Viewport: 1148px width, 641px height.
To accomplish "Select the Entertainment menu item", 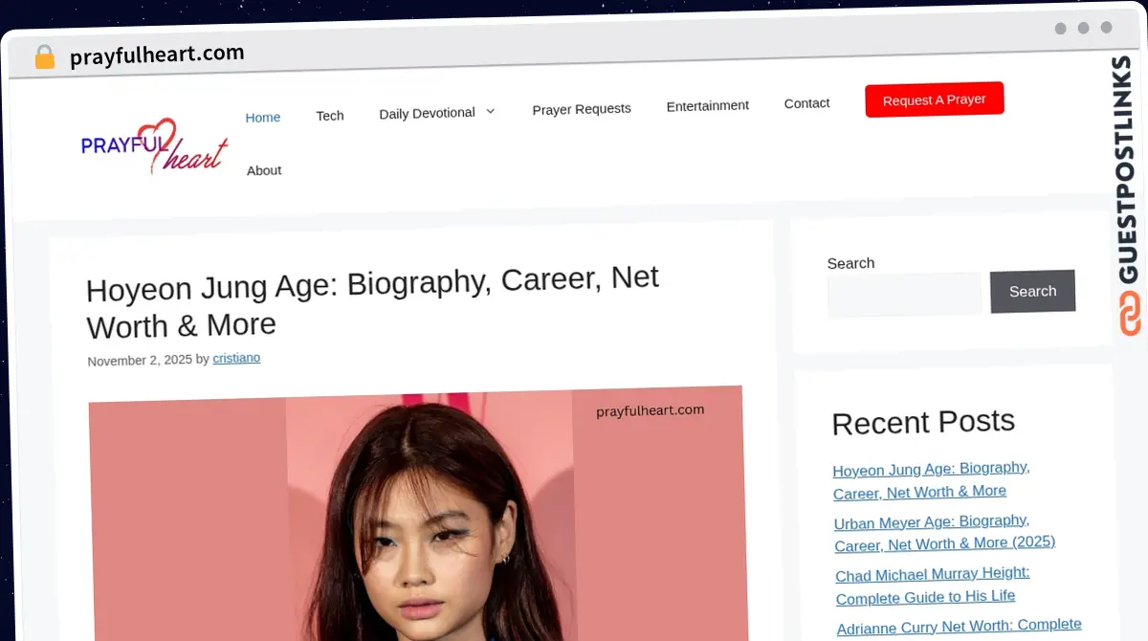I will tap(708, 105).
